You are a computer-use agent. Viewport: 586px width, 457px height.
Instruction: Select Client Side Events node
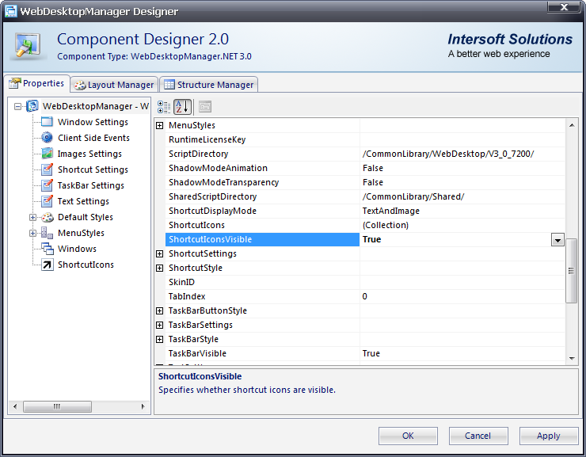[x=93, y=138]
